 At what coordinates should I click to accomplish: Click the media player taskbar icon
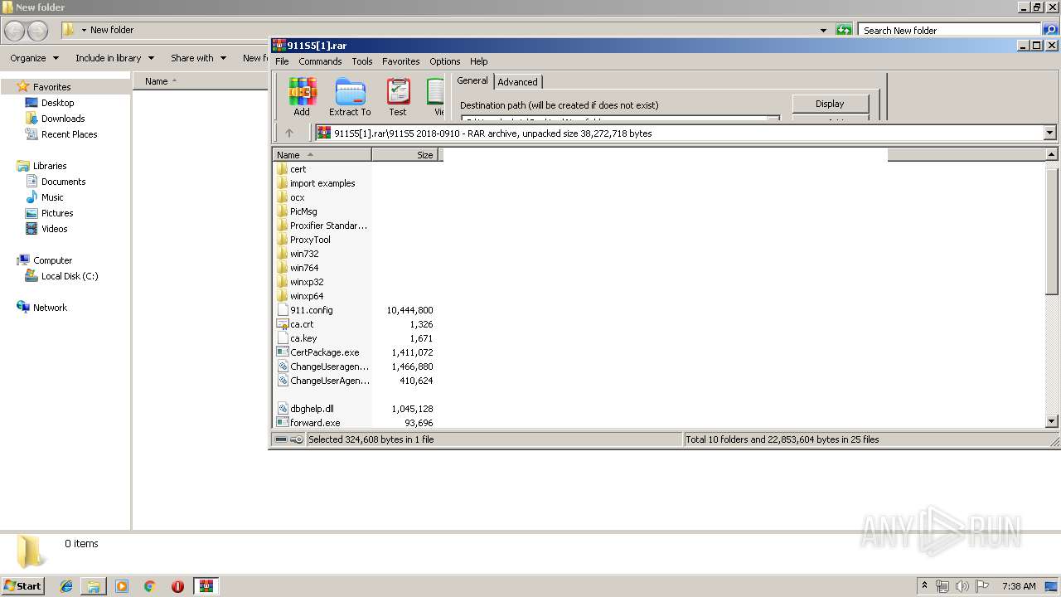[x=122, y=586]
